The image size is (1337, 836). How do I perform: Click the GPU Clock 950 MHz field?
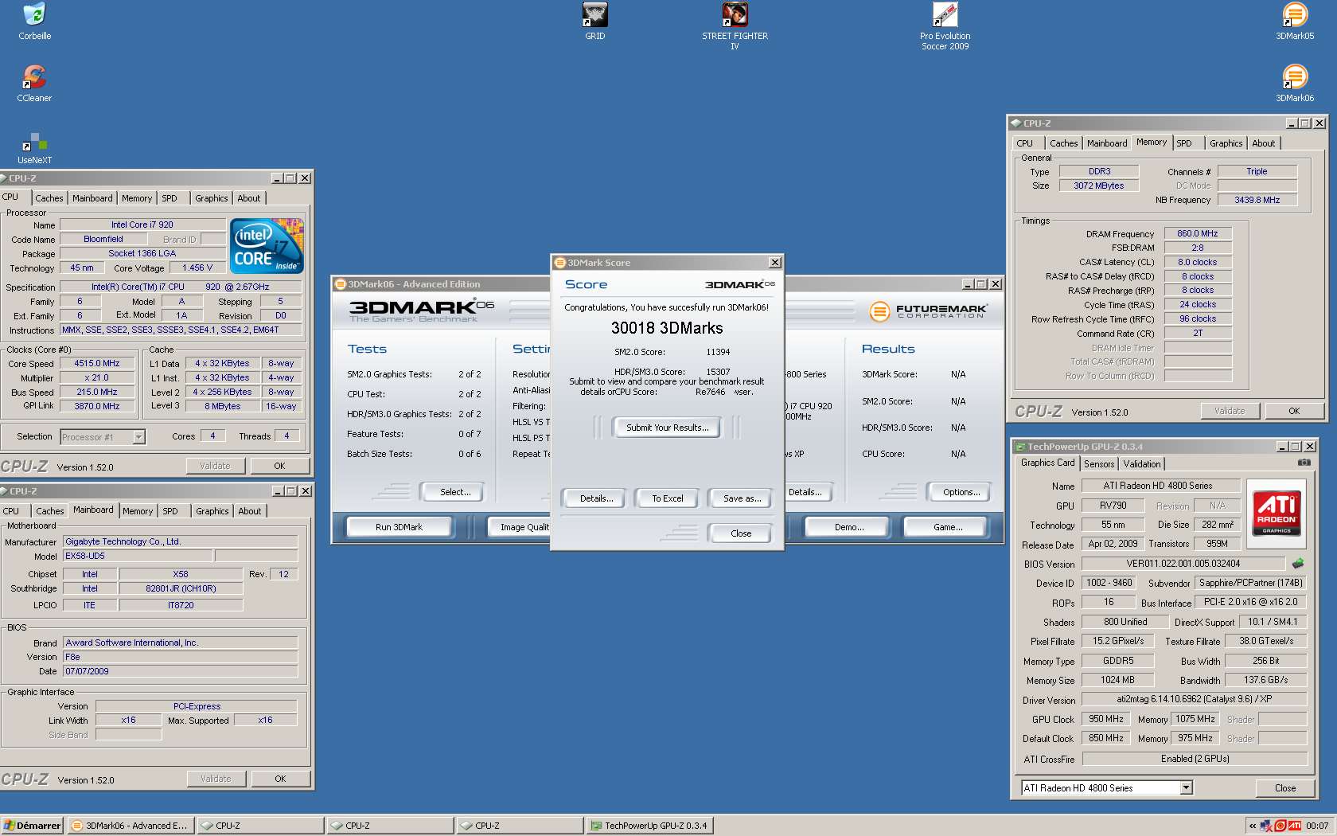(1106, 719)
